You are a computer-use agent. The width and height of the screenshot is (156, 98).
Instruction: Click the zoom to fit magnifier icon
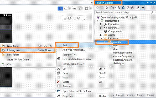coord(70,18)
